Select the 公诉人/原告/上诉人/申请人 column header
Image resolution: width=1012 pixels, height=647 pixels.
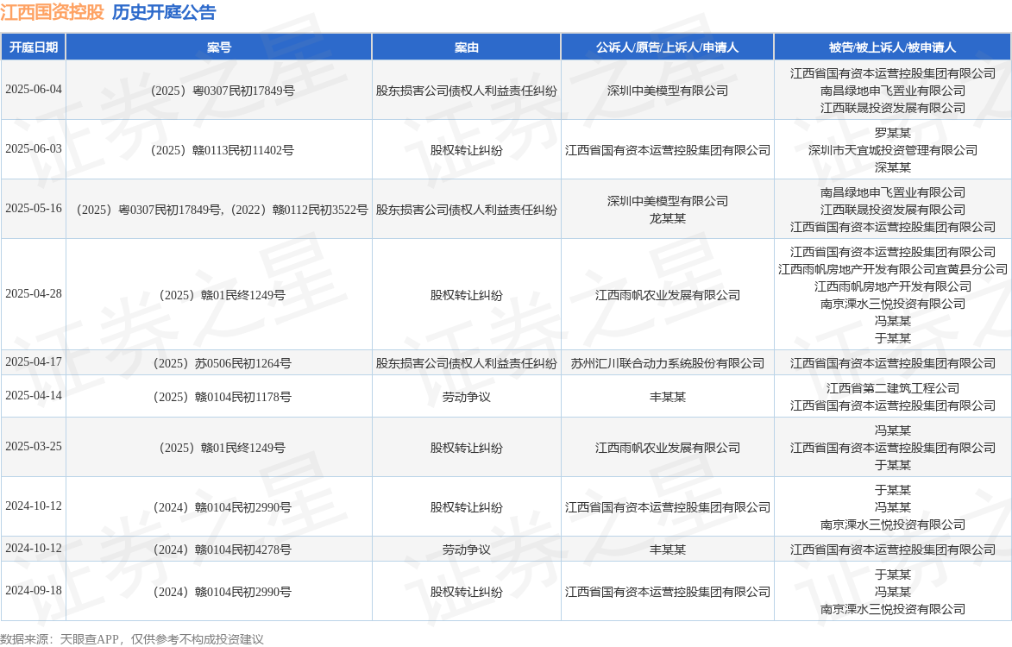668,47
